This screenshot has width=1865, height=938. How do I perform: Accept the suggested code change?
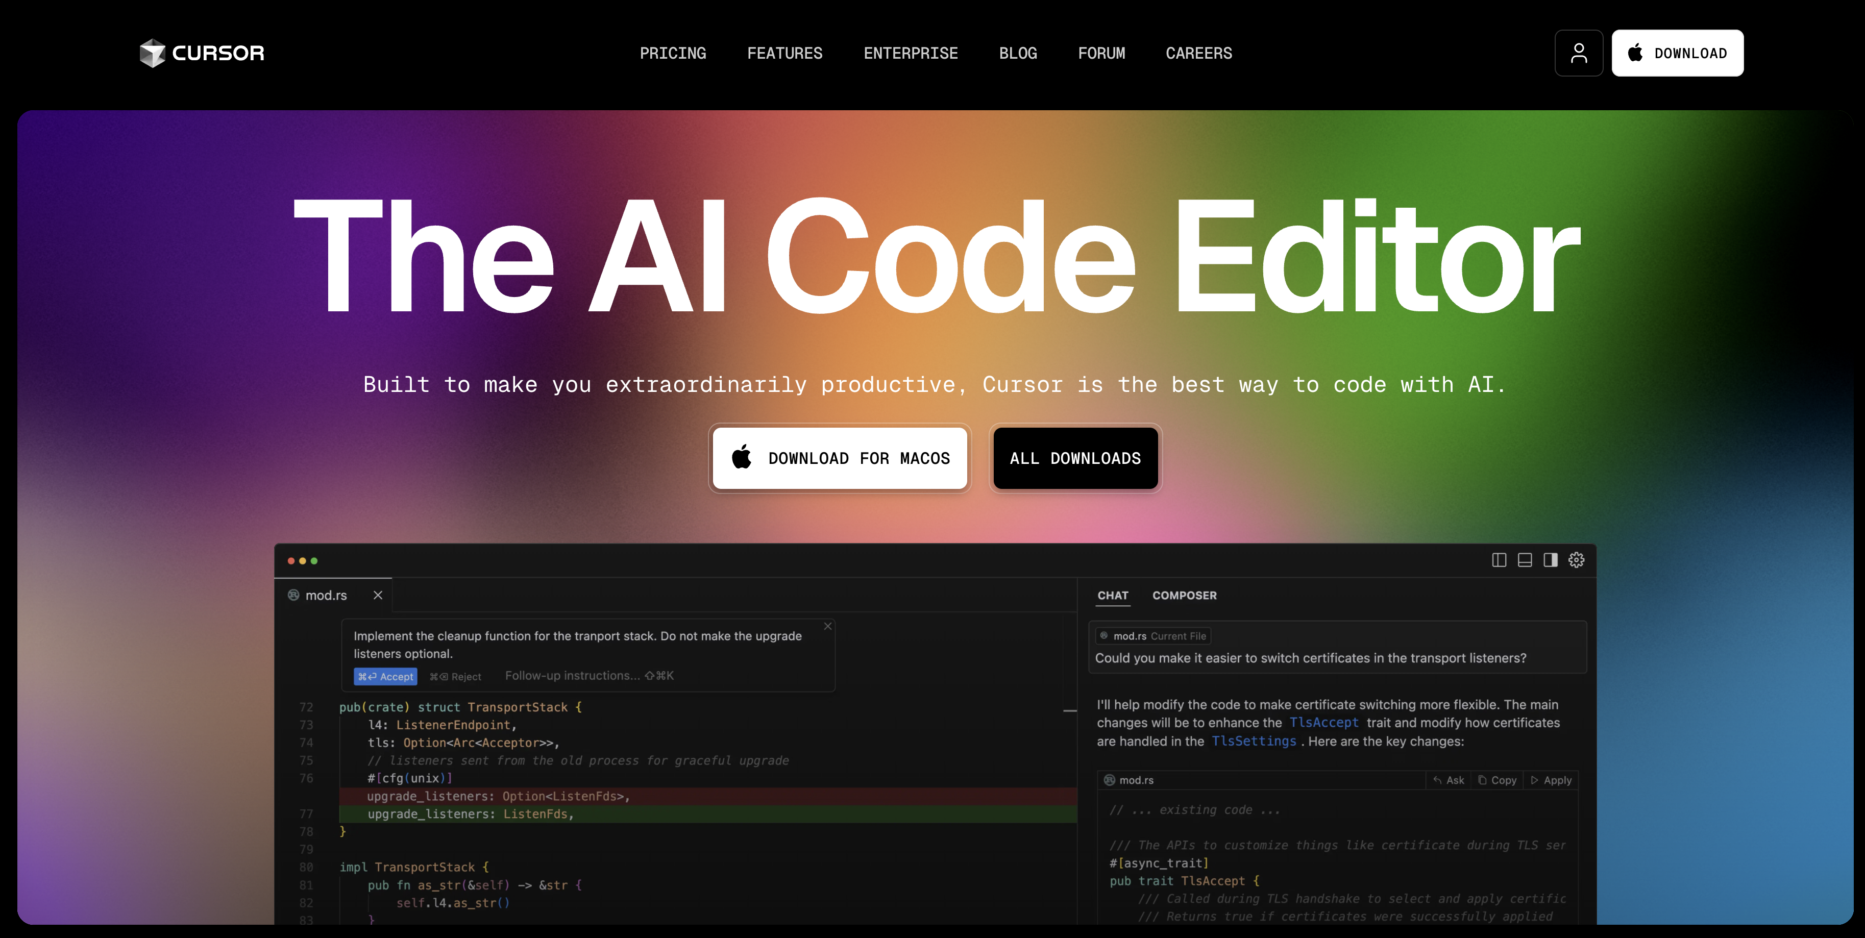(385, 677)
